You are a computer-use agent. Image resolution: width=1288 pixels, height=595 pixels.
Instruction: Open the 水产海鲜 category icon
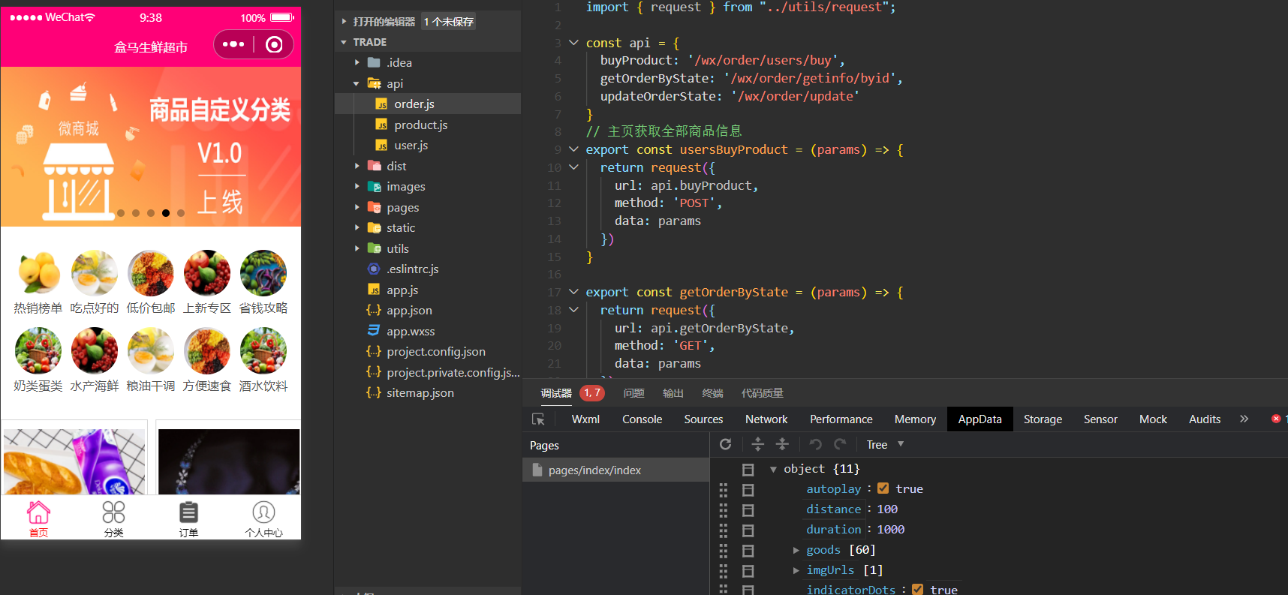(95, 351)
